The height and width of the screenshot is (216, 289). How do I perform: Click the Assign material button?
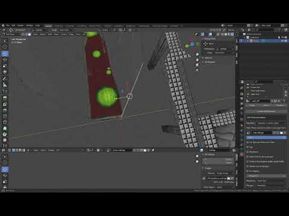(252, 105)
